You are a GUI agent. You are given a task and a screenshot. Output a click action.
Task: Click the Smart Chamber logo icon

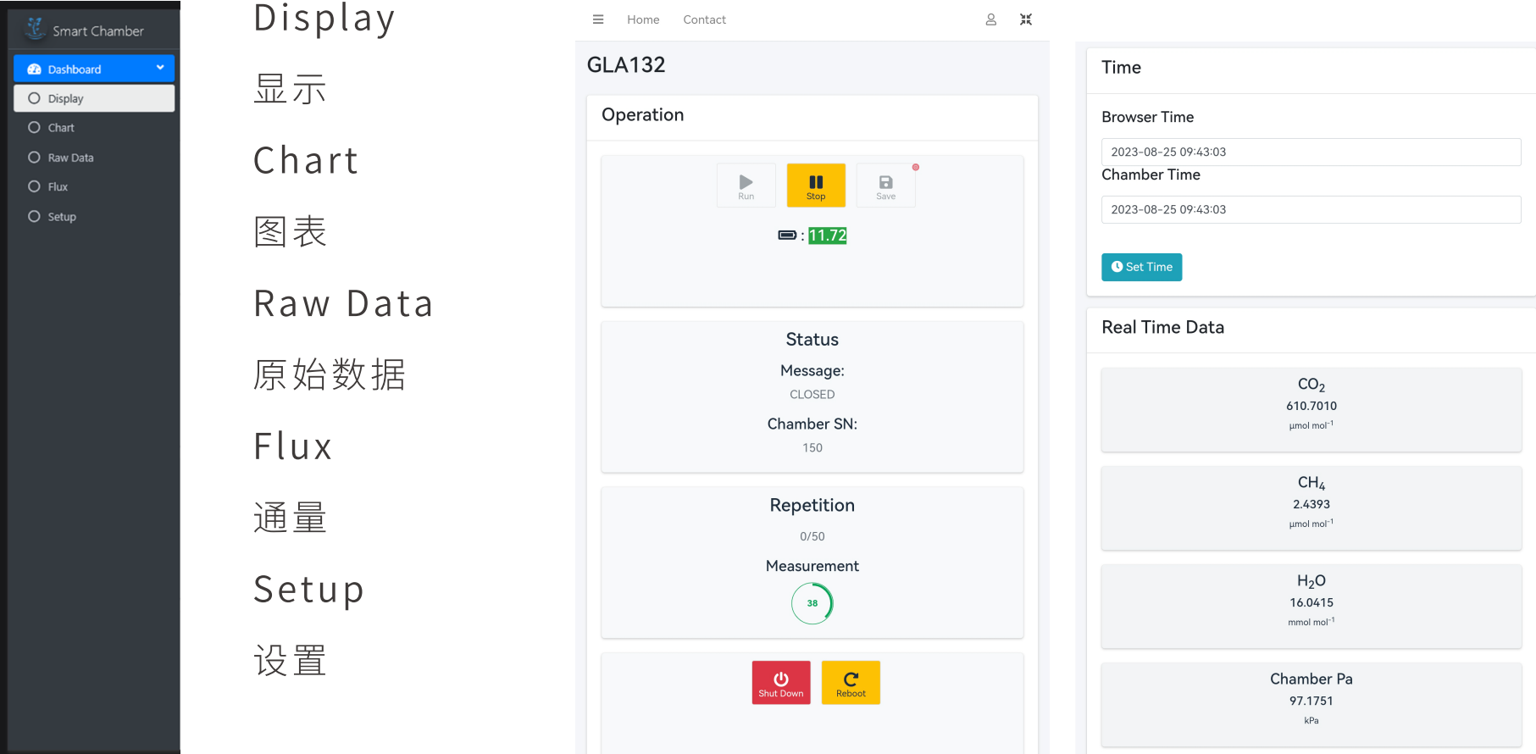[x=35, y=29]
